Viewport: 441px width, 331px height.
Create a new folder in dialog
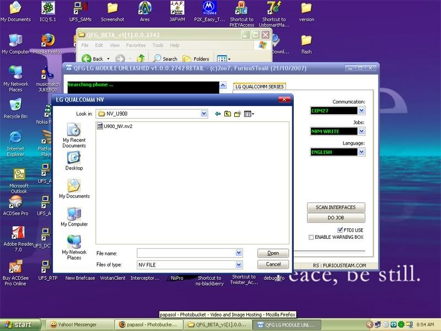click(x=238, y=114)
